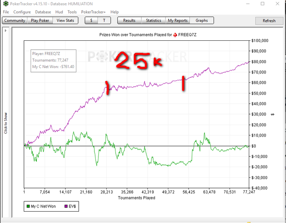The height and width of the screenshot is (223, 286).
Task: Click 'Player: FREEQ7Z' in the info box
Action: coord(46,54)
